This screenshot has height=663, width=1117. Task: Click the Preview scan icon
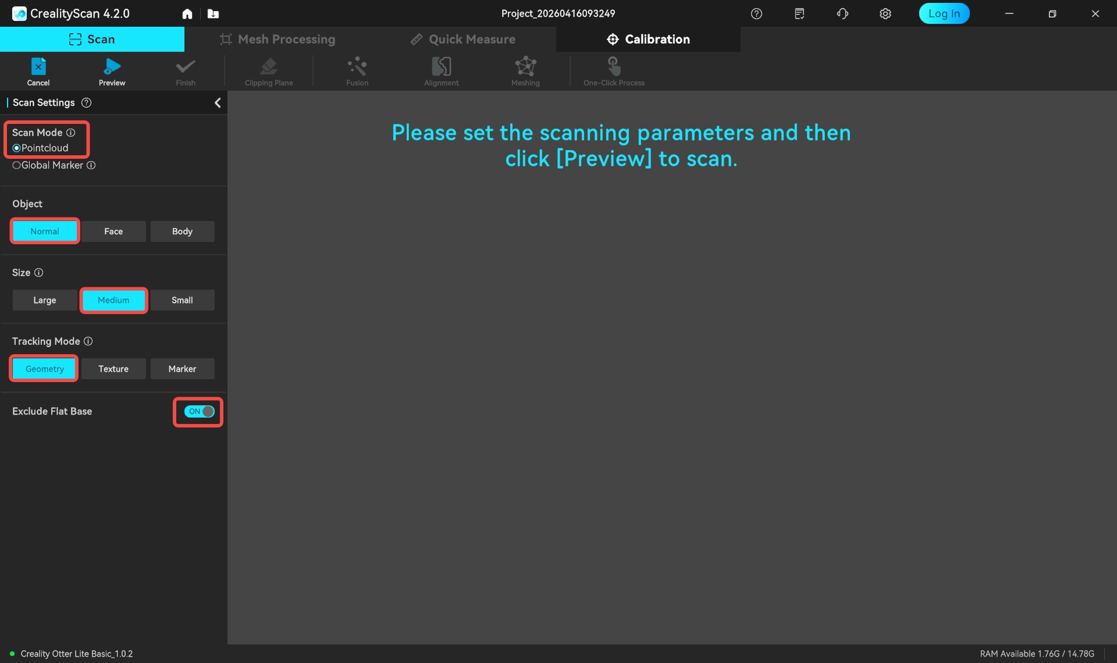click(112, 66)
